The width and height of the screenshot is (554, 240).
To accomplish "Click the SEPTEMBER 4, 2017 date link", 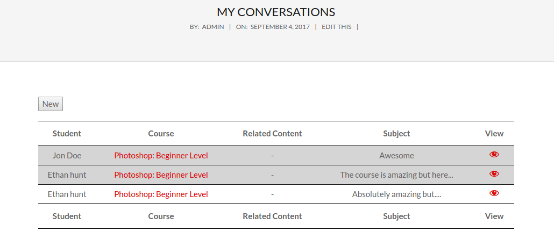I will (x=280, y=27).
